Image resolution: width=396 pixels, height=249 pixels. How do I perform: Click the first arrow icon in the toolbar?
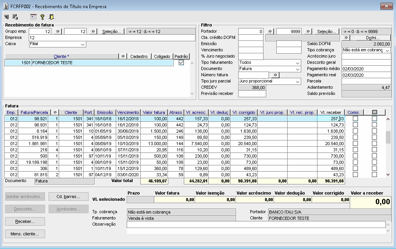[7, 17]
